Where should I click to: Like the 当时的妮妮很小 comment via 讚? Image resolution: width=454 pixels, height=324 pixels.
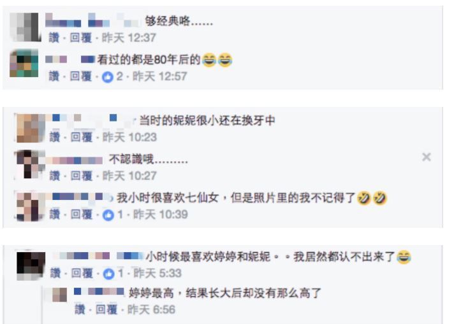[x=55, y=137]
